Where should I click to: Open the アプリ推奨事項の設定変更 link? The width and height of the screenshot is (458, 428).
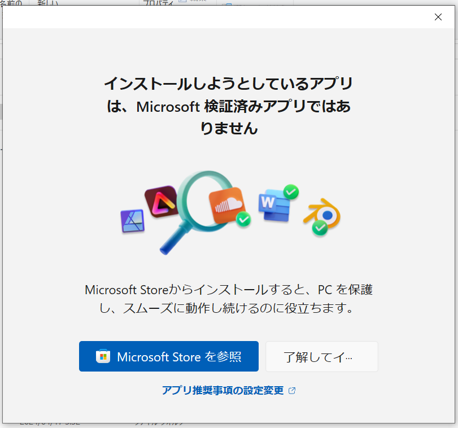[228, 390]
